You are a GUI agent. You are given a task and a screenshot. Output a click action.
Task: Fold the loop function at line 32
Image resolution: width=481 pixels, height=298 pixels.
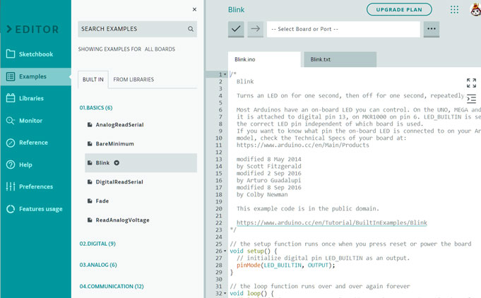225,293
